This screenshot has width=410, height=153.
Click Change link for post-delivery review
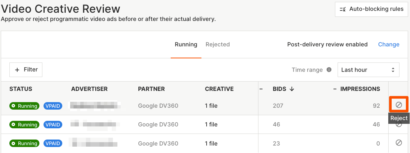389,45
